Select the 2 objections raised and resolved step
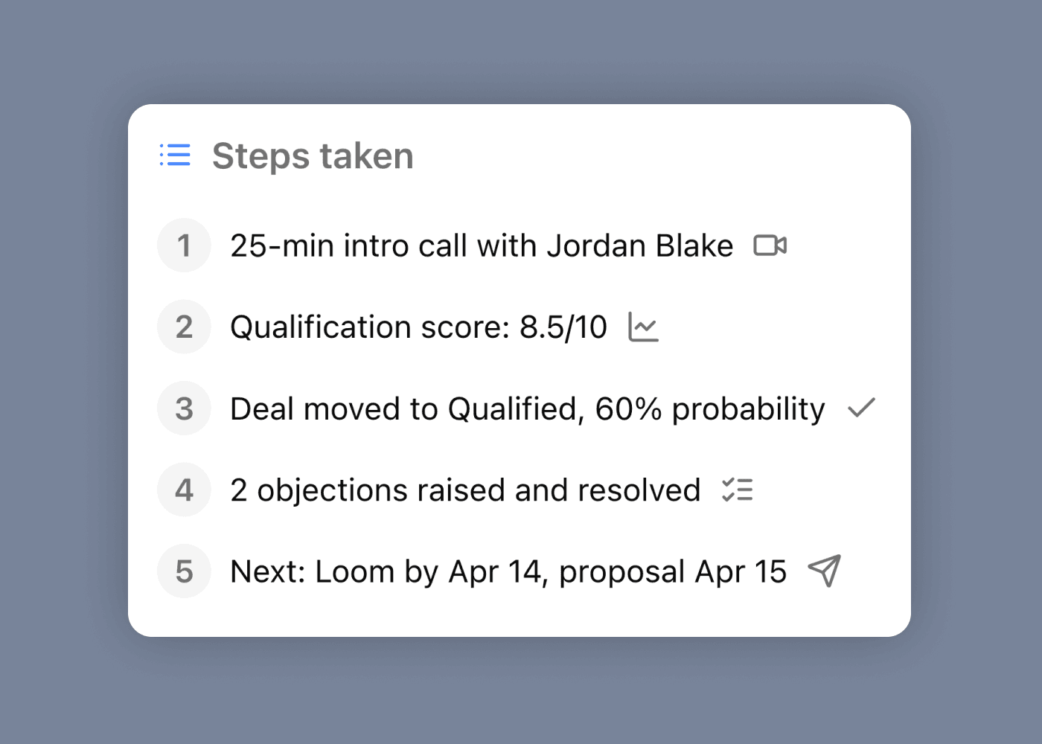The image size is (1042, 744). click(x=465, y=491)
